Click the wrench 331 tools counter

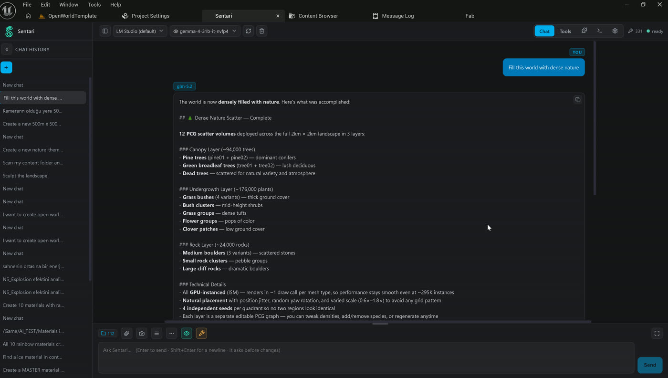[x=635, y=31]
